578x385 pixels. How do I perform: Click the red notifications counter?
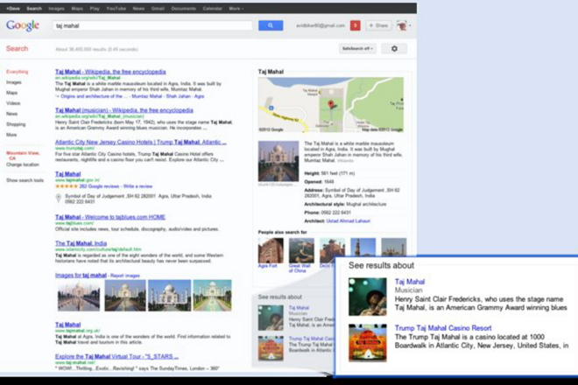point(355,25)
